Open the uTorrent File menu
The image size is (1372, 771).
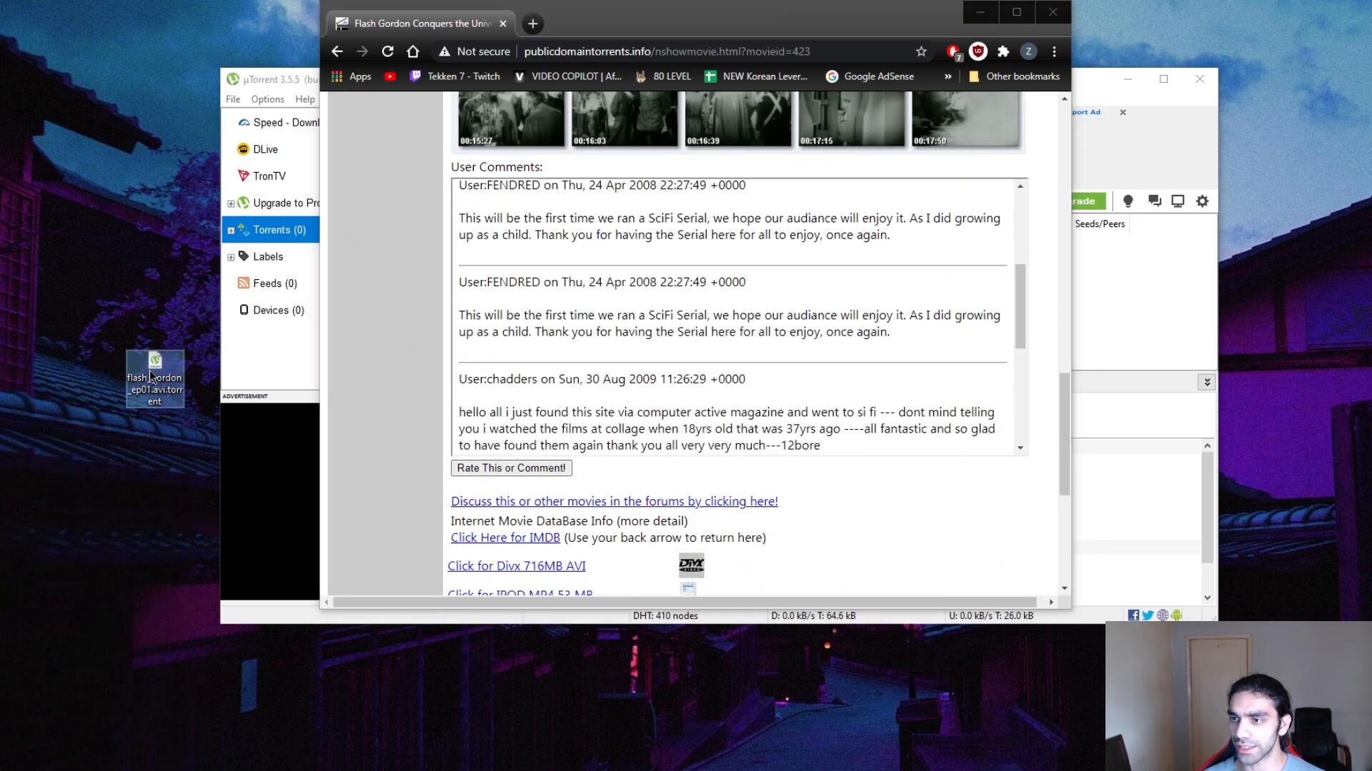tap(233, 99)
